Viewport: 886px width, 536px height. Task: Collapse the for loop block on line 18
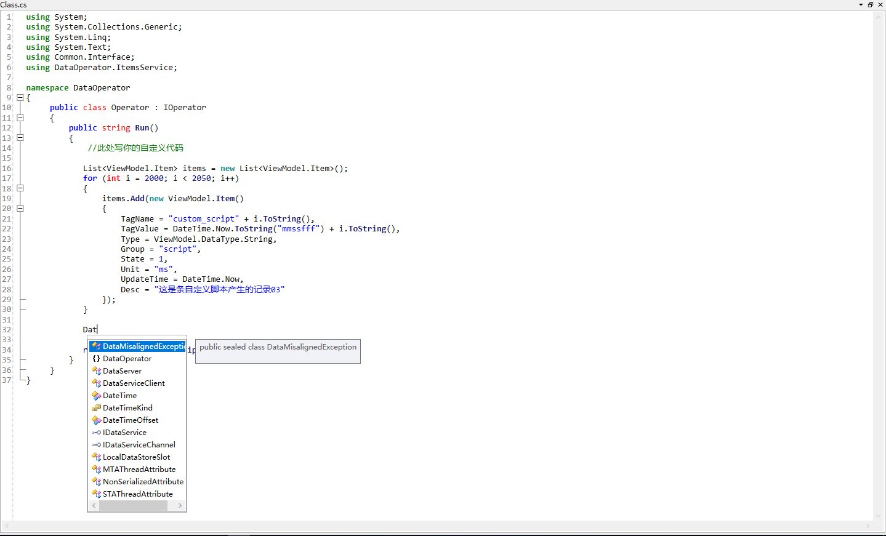(20, 188)
